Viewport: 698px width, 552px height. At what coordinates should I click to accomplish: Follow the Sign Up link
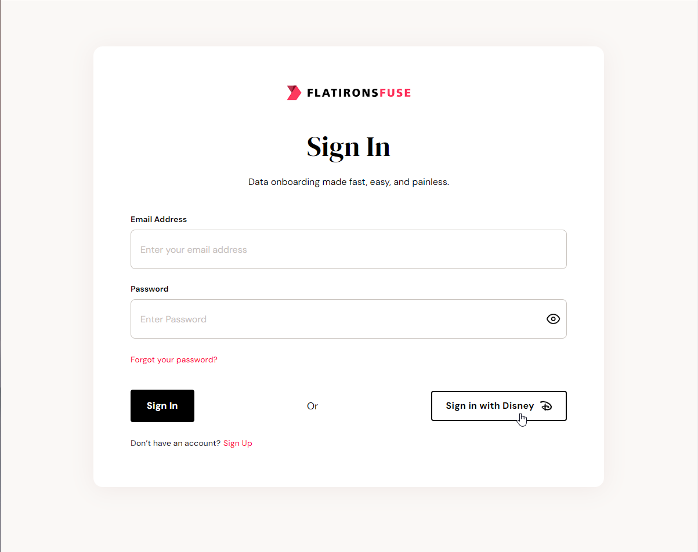point(238,443)
